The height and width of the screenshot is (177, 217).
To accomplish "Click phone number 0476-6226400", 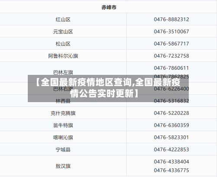I will (171, 89).
